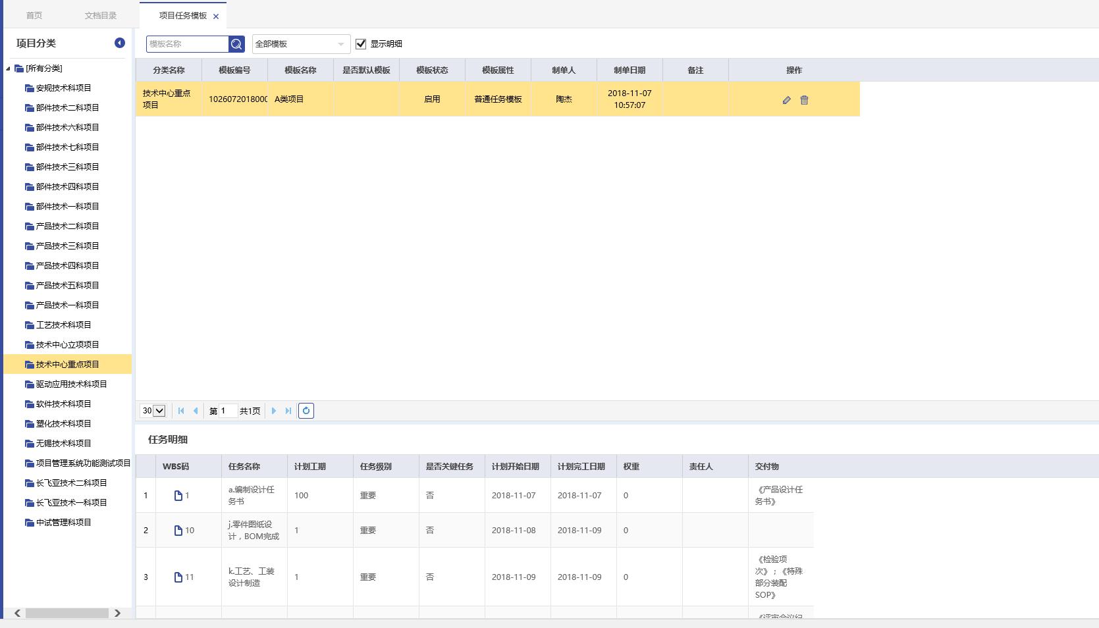
Task: Select 软件技术科项目 in the category tree
Action: tap(63, 404)
